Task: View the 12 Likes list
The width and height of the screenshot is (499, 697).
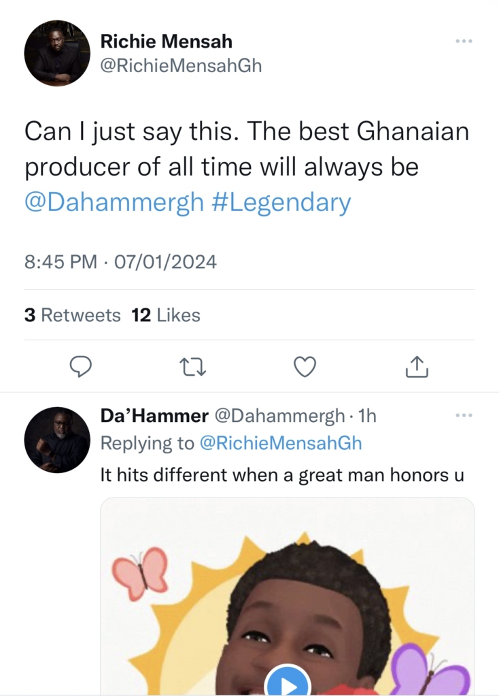Action: (x=166, y=315)
